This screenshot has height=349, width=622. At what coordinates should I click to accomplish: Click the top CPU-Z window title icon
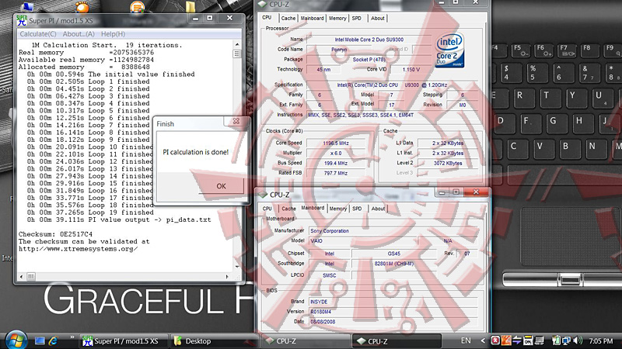click(x=262, y=5)
